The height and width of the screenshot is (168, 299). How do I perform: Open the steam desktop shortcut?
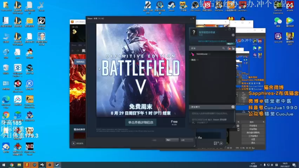point(172,6)
